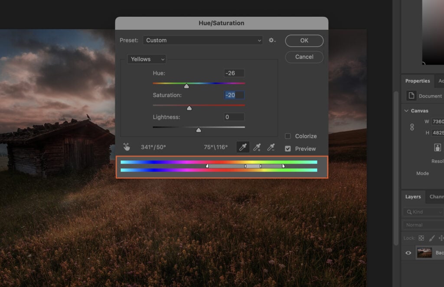The image size is (444, 287).
Task: Switch to the Channels tab
Action: (x=437, y=196)
